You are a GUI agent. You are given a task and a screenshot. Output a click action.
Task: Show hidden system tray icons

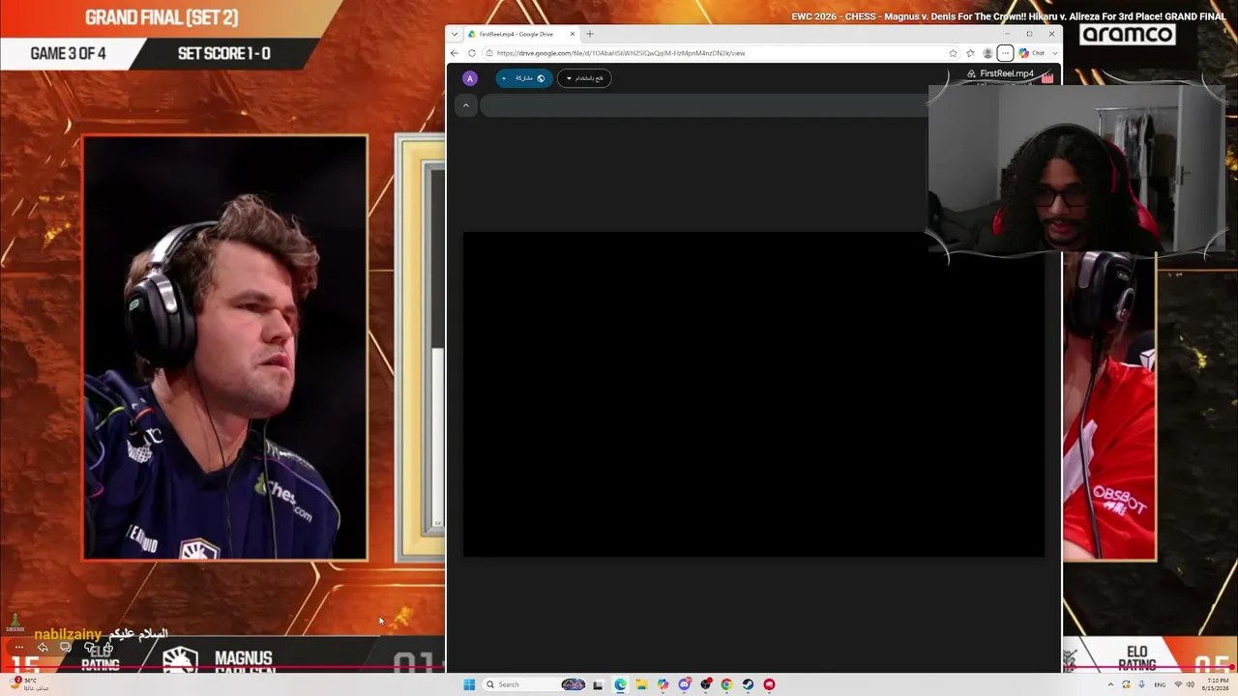coord(1110,684)
